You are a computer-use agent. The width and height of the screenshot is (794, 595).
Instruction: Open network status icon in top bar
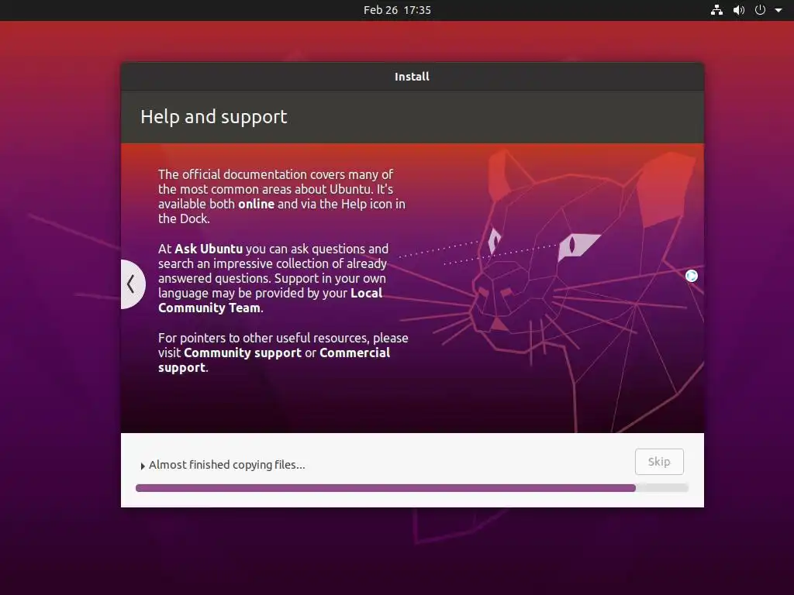716,10
